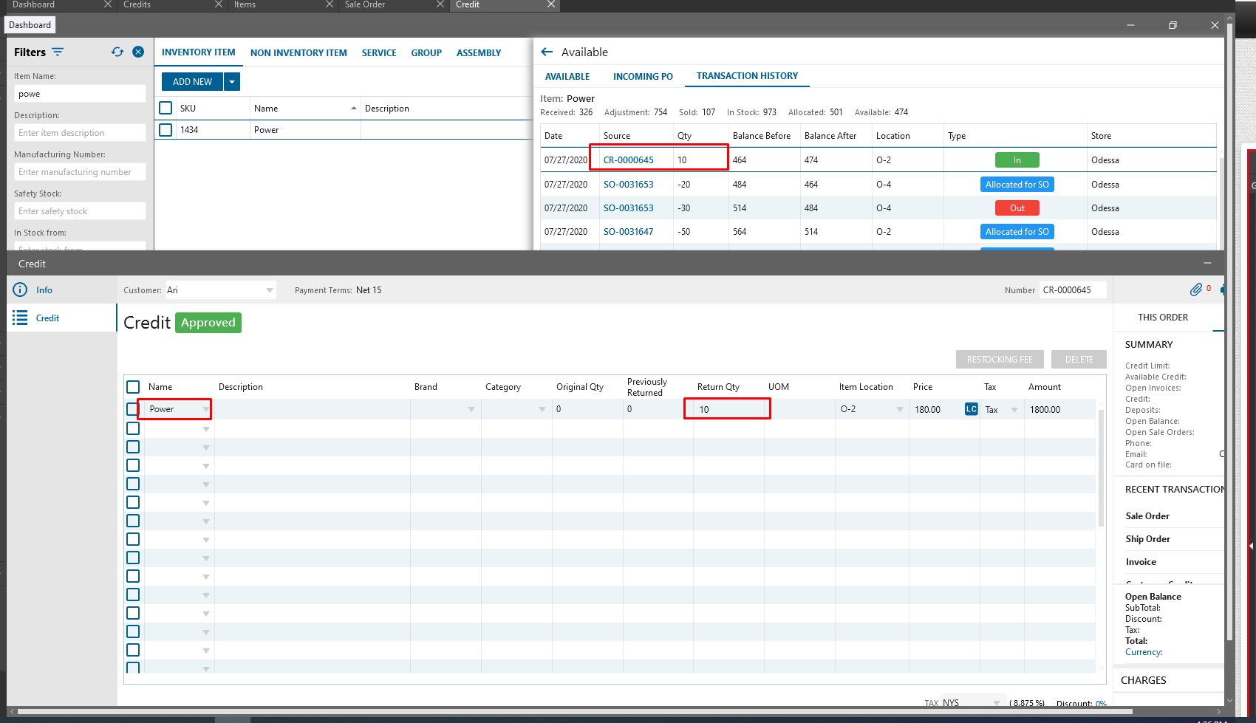Tick the Power row checkbox in Credit
1256x723 pixels.
pyautogui.click(x=133, y=409)
